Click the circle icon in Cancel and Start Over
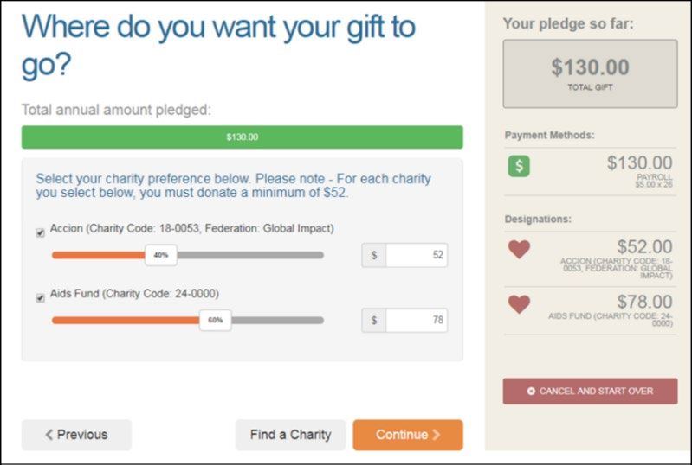Viewport: 692px width, 465px height. [531, 391]
